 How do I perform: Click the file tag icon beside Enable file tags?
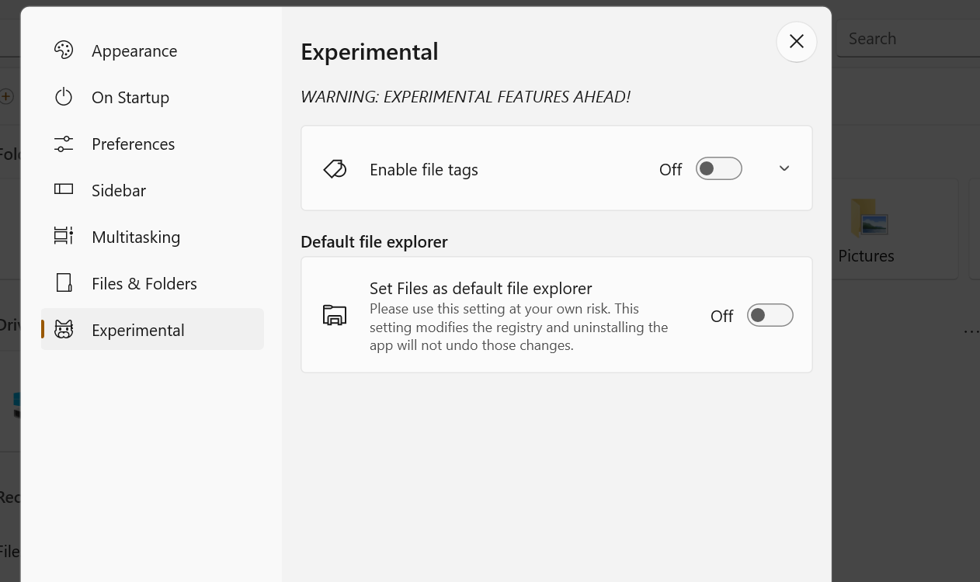[334, 168]
